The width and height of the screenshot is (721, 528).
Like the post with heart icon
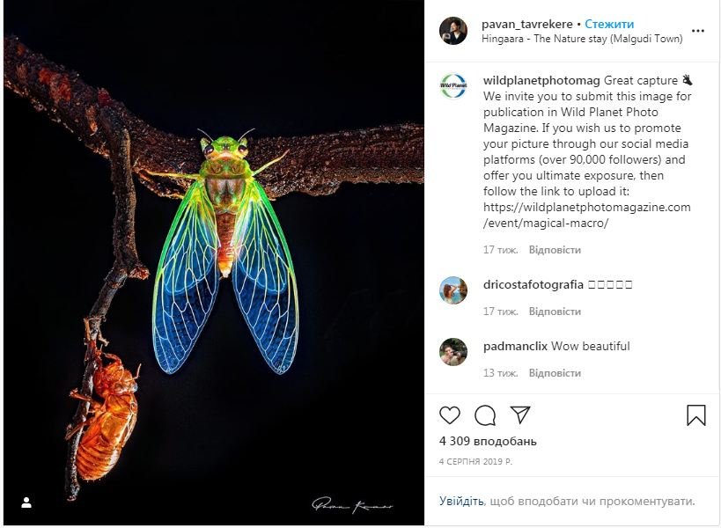tap(450, 415)
